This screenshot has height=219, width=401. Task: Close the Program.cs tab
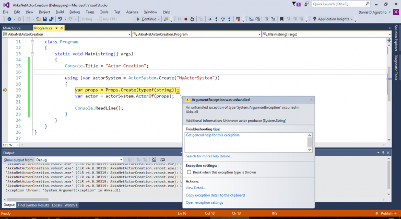pos(62,28)
